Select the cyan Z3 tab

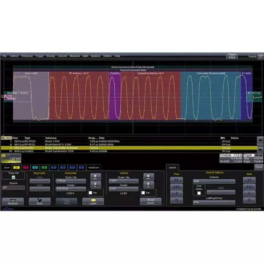click(x=35, y=167)
